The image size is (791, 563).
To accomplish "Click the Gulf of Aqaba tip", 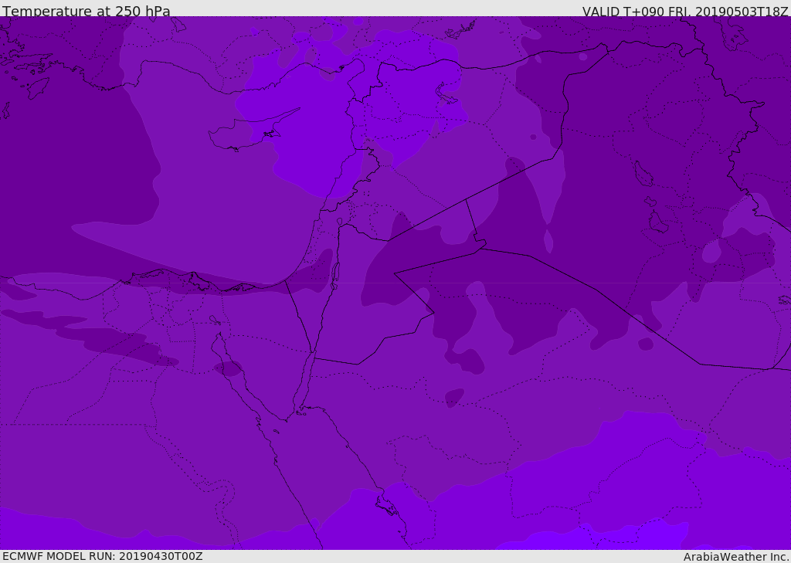I will (312, 350).
